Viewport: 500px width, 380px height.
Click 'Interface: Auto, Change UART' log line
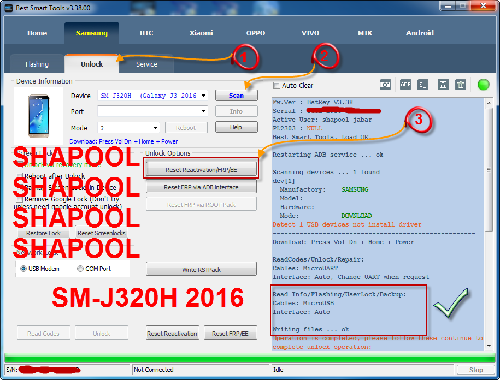click(x=351, y=277)
